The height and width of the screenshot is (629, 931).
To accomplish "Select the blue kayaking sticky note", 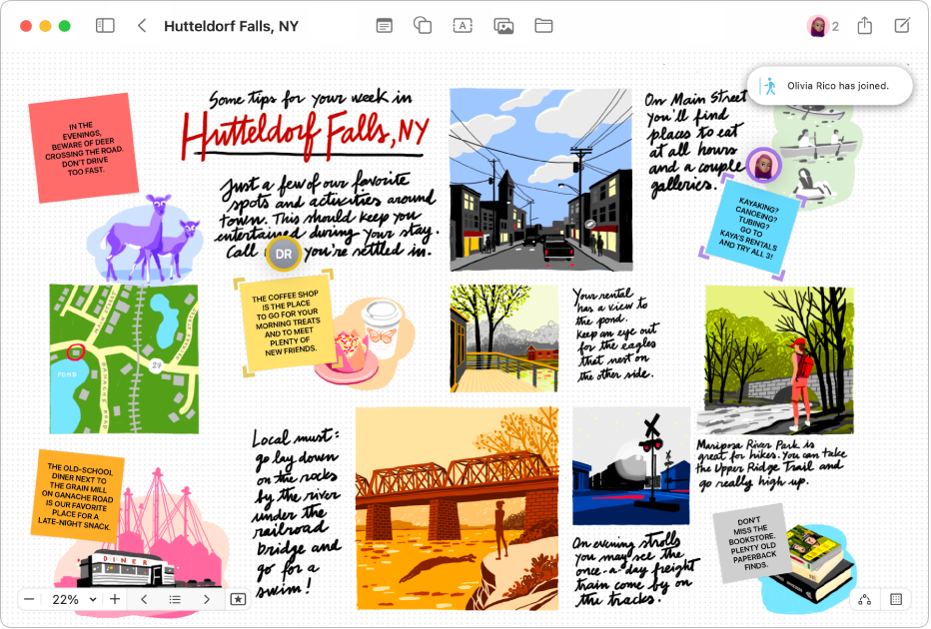I will pos(748,229).
